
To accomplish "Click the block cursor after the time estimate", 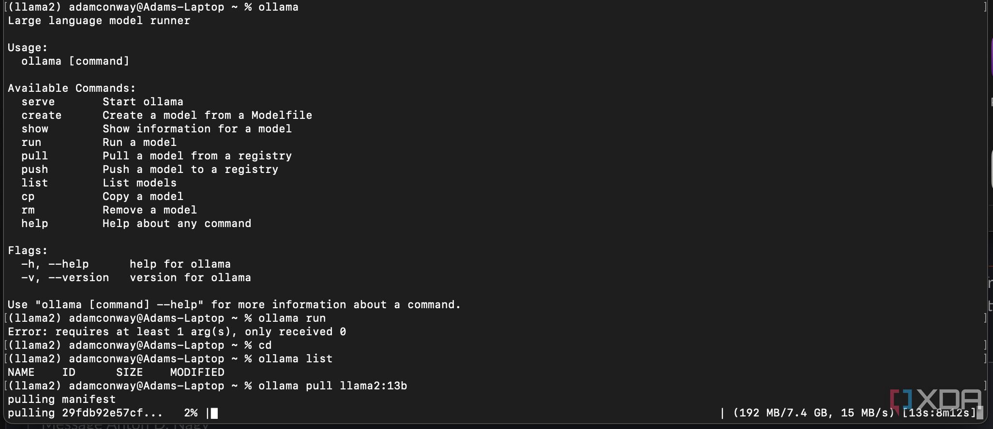I will (980, 413).
